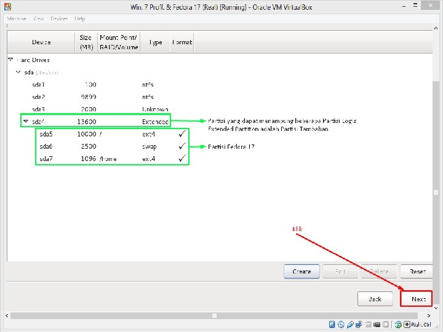The image size is (443, 332).
Task: Click the ntfs type of sda1
Action: [148, 84]
